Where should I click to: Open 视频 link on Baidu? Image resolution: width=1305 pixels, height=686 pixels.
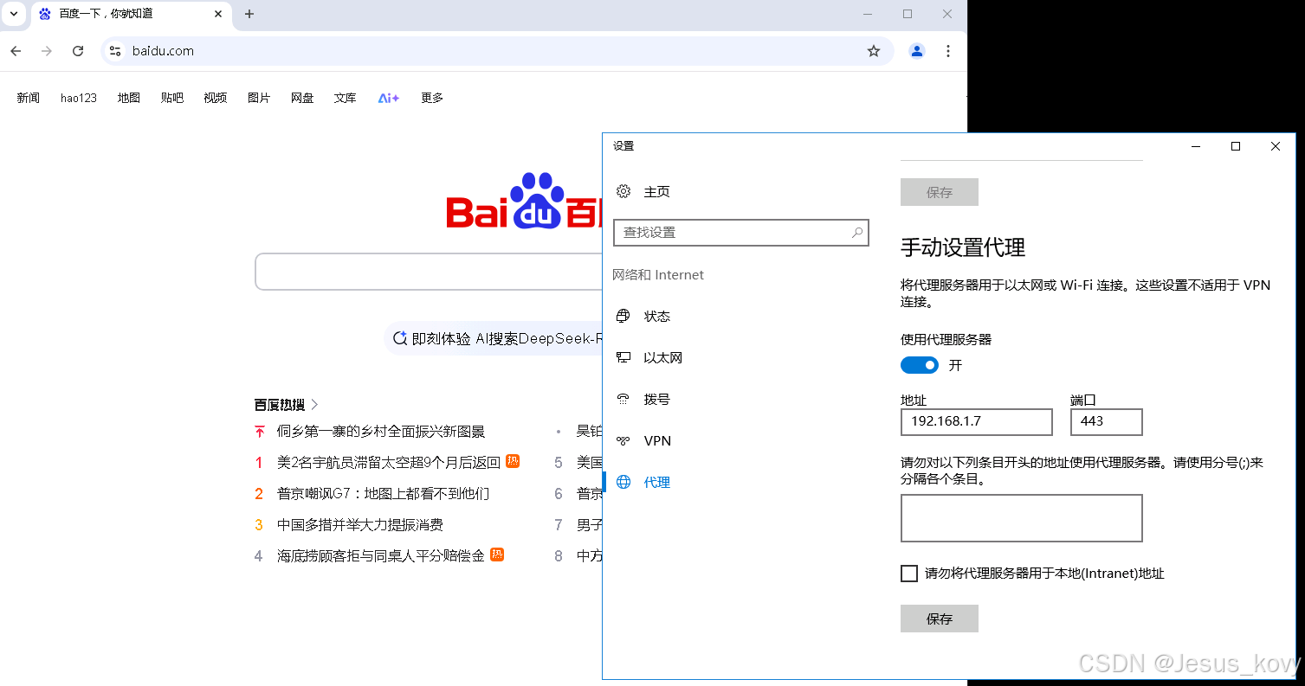click(x=216, y=98)
